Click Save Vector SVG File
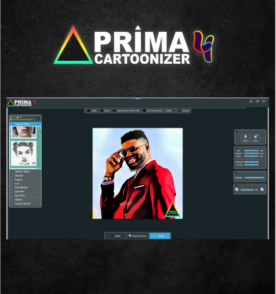276x294 pixels. [x=126, y=111]
